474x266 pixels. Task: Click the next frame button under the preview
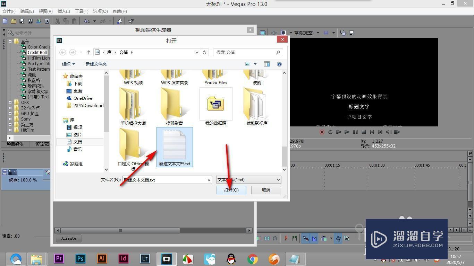[397, 132]
